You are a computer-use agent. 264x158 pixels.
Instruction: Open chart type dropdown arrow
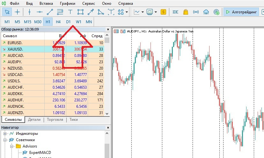coord(143,12)
